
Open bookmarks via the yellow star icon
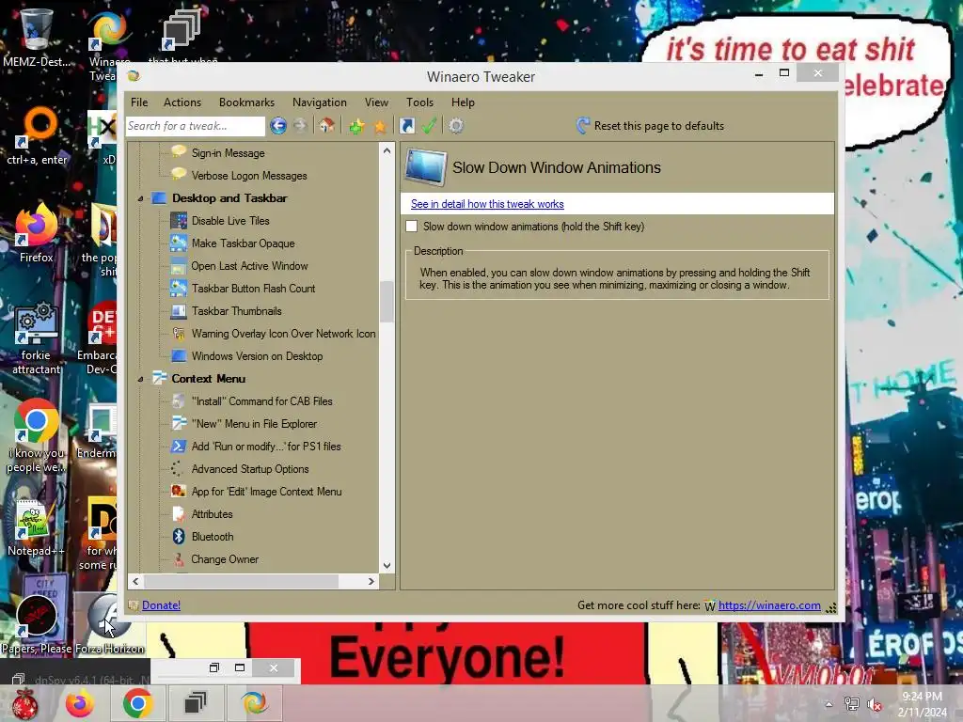[380, 127]
